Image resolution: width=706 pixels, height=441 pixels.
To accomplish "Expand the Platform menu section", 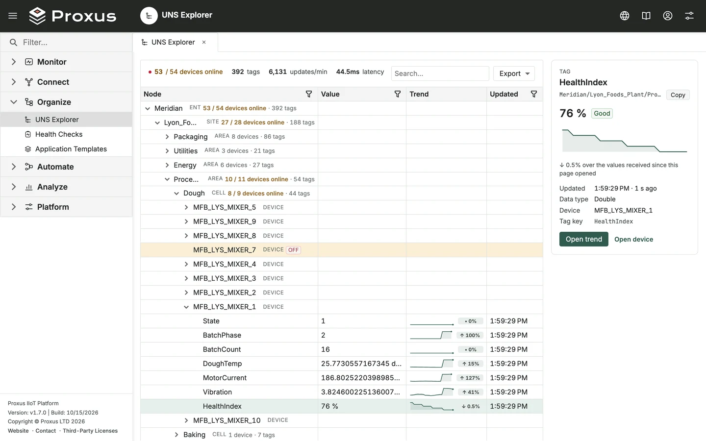I will [x=66, y=207].
